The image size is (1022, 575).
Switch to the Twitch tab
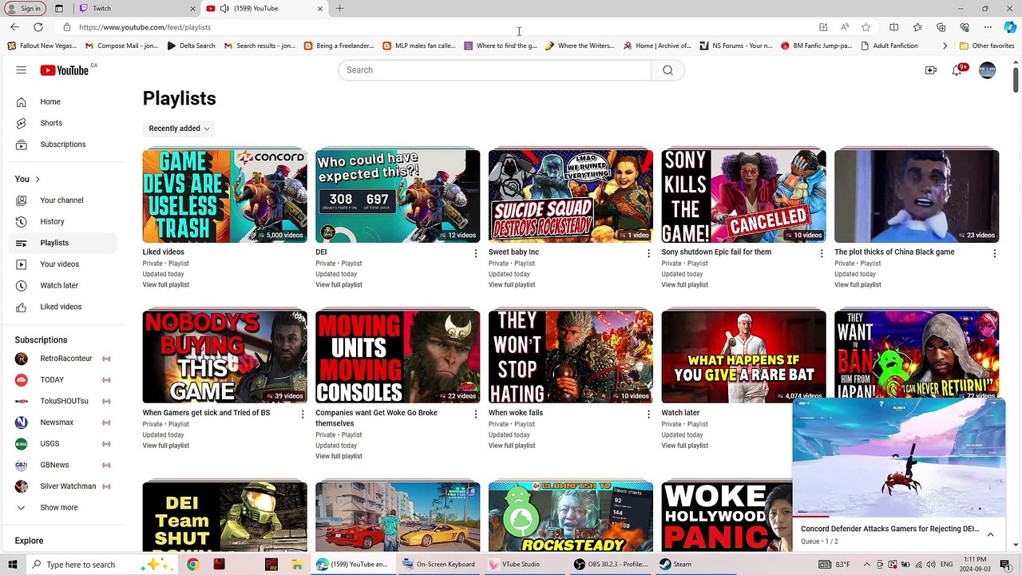(x=136, y=9)
